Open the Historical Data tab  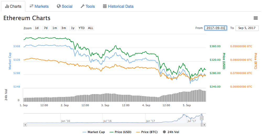[x=118, y=6]
